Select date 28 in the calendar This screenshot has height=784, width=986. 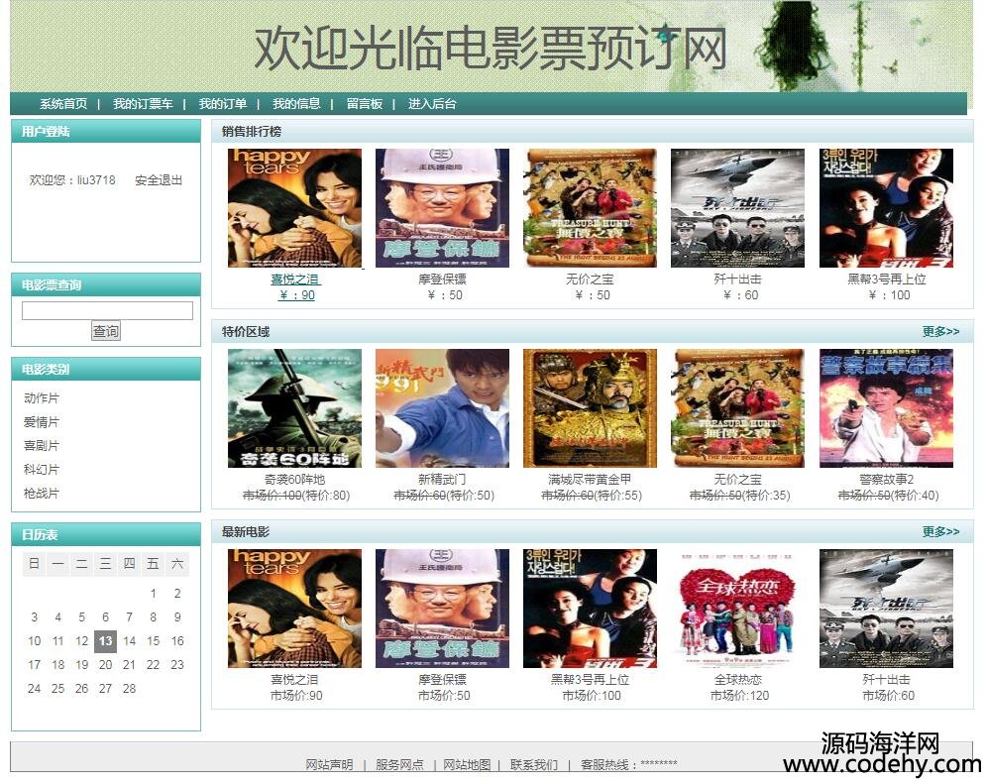pos(130,689)
